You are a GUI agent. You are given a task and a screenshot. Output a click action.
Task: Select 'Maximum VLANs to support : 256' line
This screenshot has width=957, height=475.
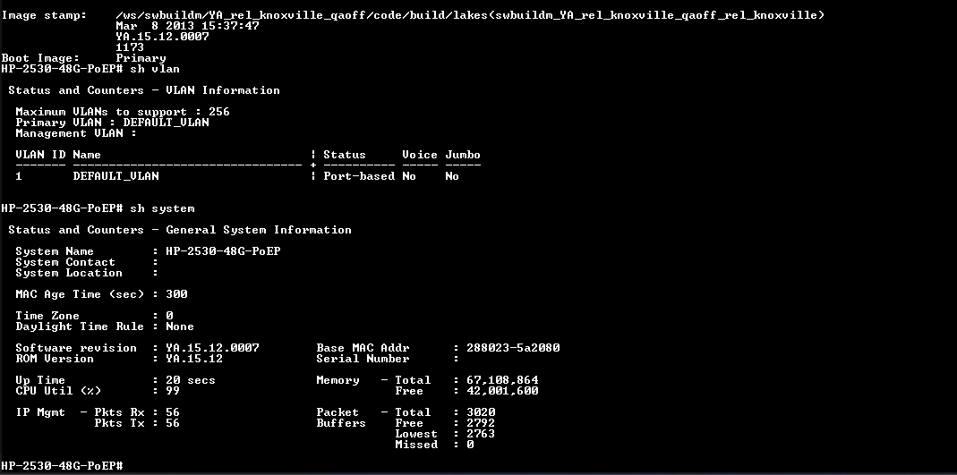(x=123, y=112)
